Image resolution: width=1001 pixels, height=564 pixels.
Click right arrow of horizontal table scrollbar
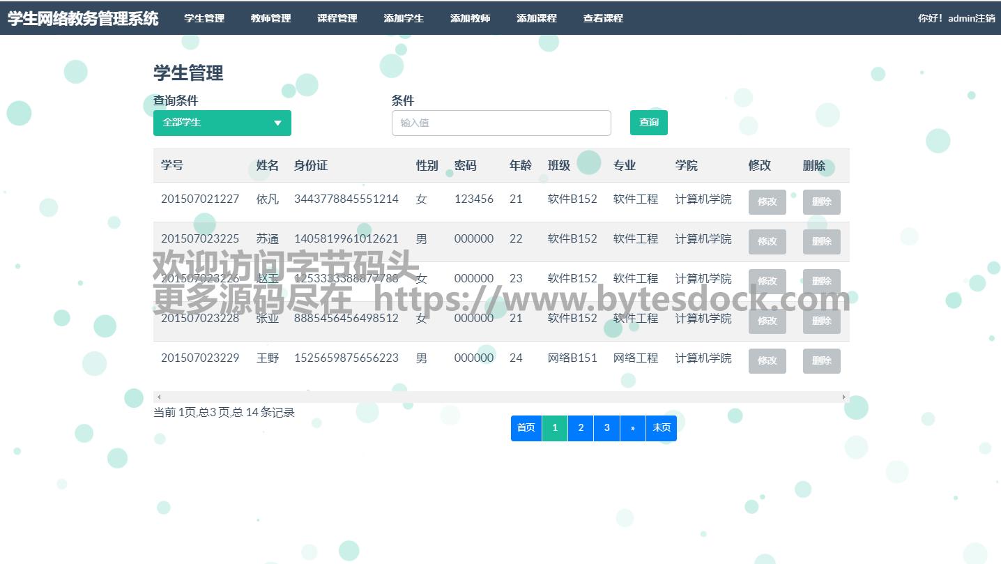pyautogui.click(x=843, y=397)
